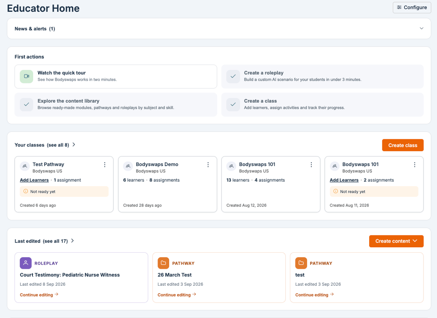The height and width of the screenshot is (318, 437).
Task: Click Add Learners link on Test Pathway
Action: (x=34, y=180)
